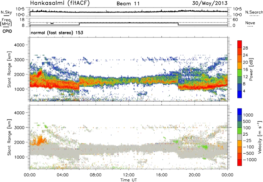Click the '−1000' label on Velocity colorbar
Viewport: 263px width, 182px height.
point(250,160)
